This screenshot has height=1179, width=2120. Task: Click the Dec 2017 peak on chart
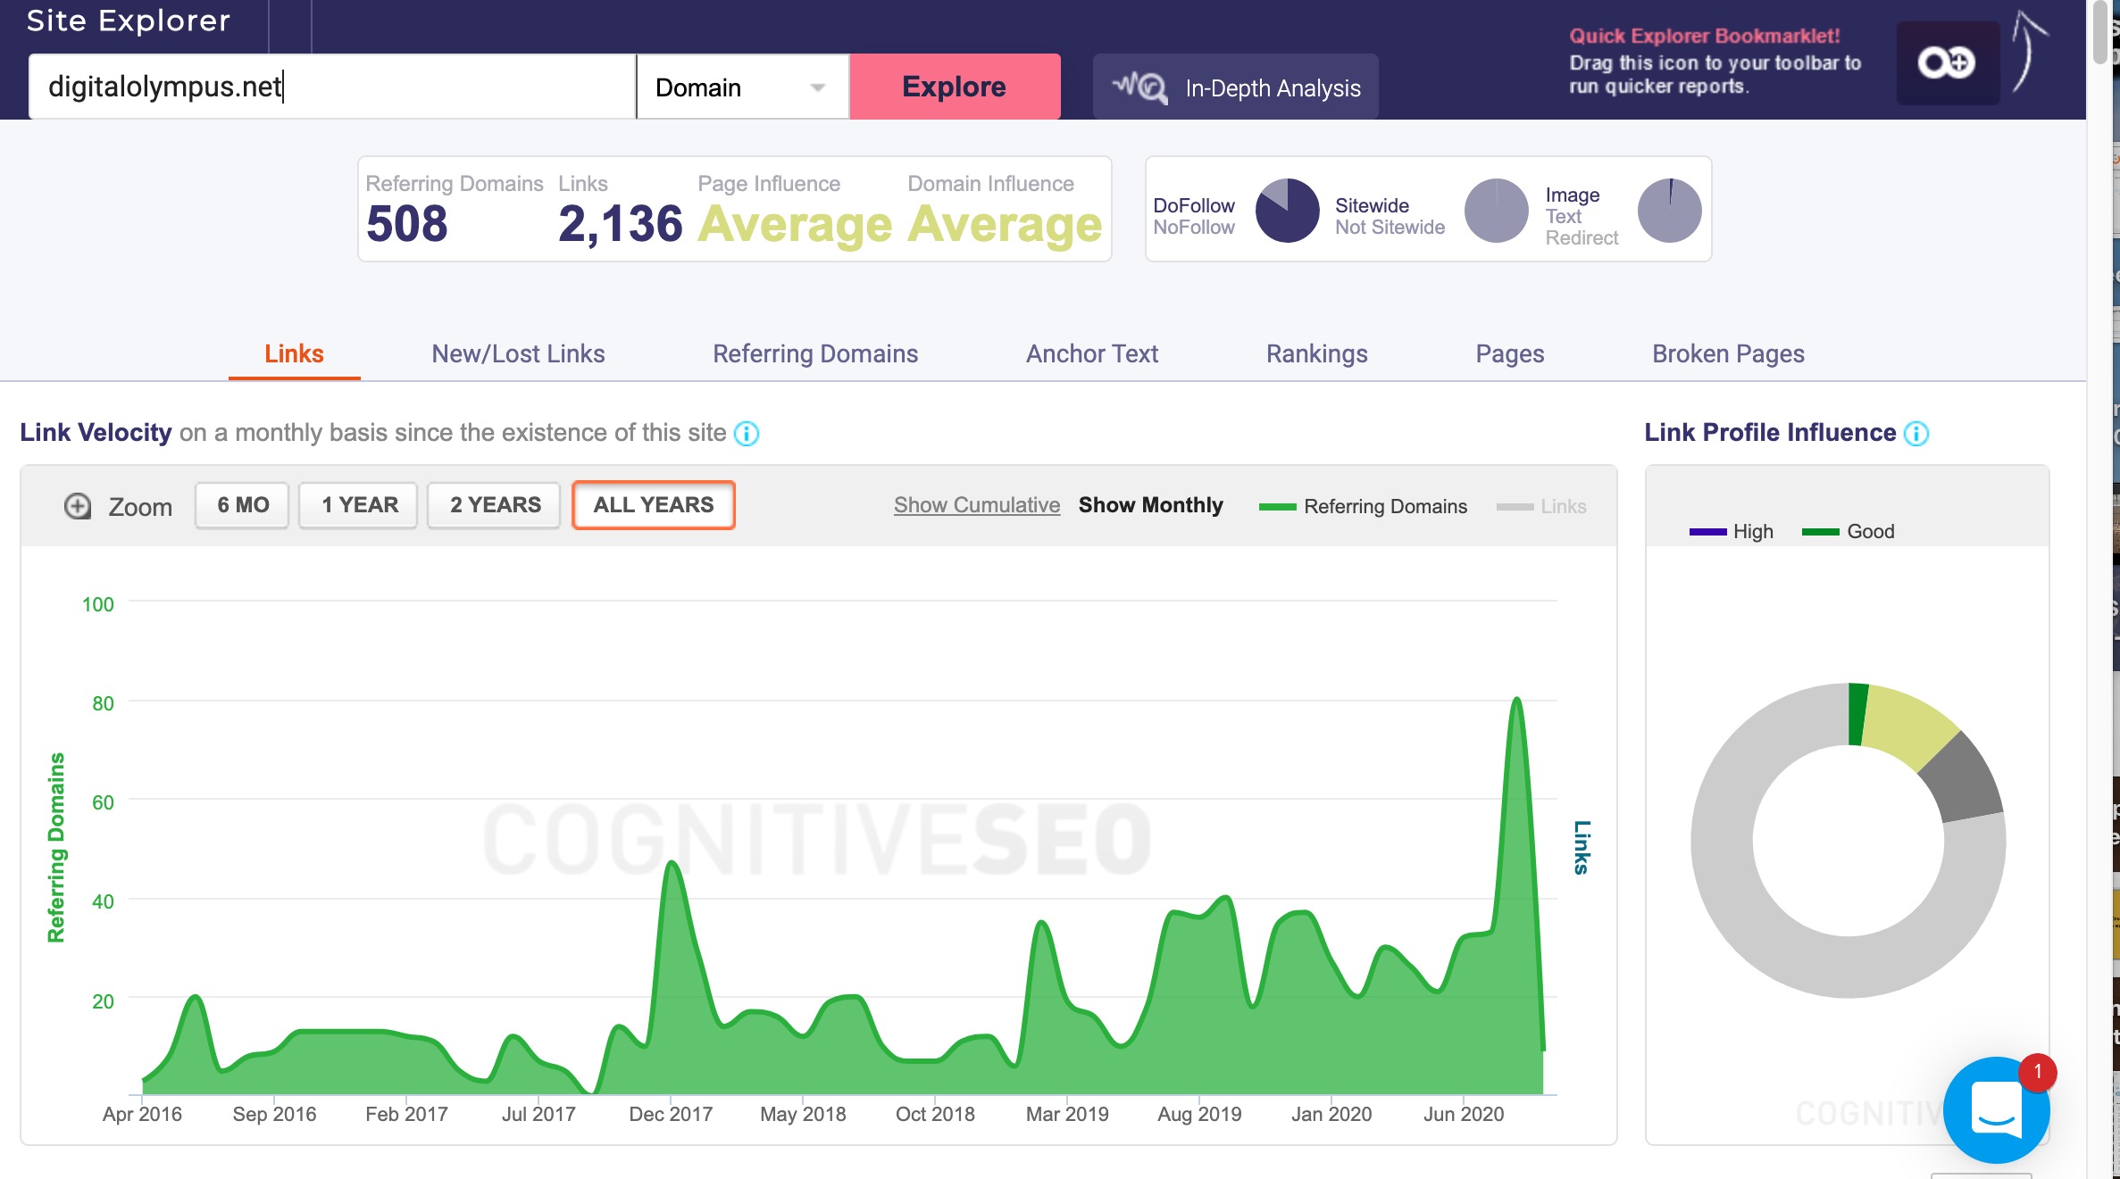coord(672,864)
